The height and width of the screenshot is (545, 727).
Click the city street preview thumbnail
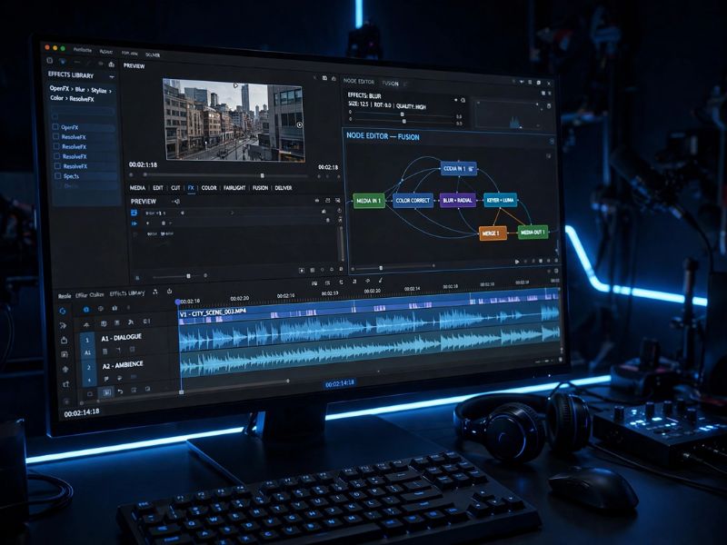pyautogui.click(x=234, y=120)
